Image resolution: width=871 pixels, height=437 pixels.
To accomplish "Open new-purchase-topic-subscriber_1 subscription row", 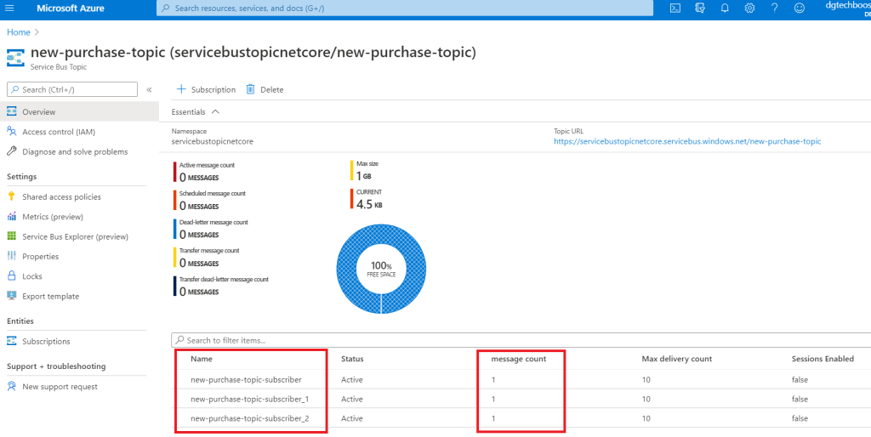I will pos(250,399).
